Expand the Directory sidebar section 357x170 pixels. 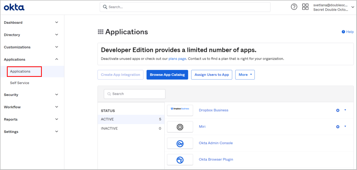point(57,35)
